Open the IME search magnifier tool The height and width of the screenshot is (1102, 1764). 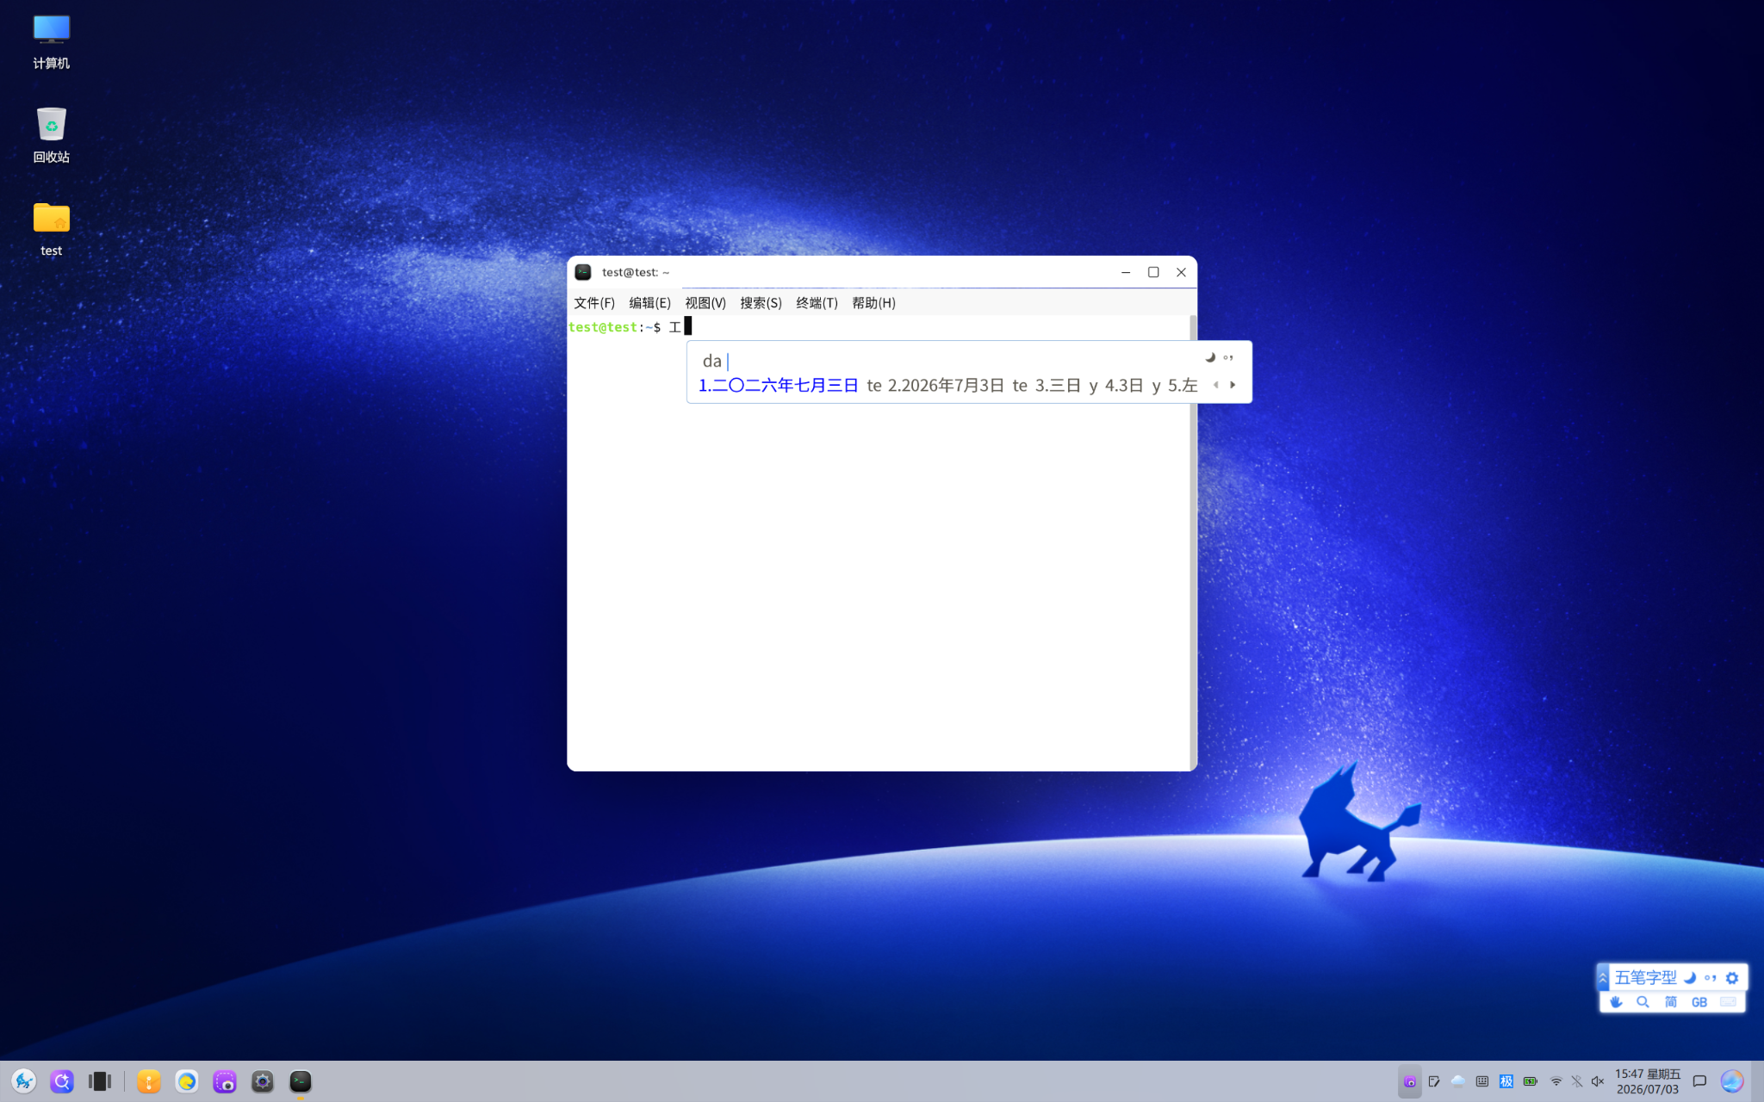point(1643,1002)
